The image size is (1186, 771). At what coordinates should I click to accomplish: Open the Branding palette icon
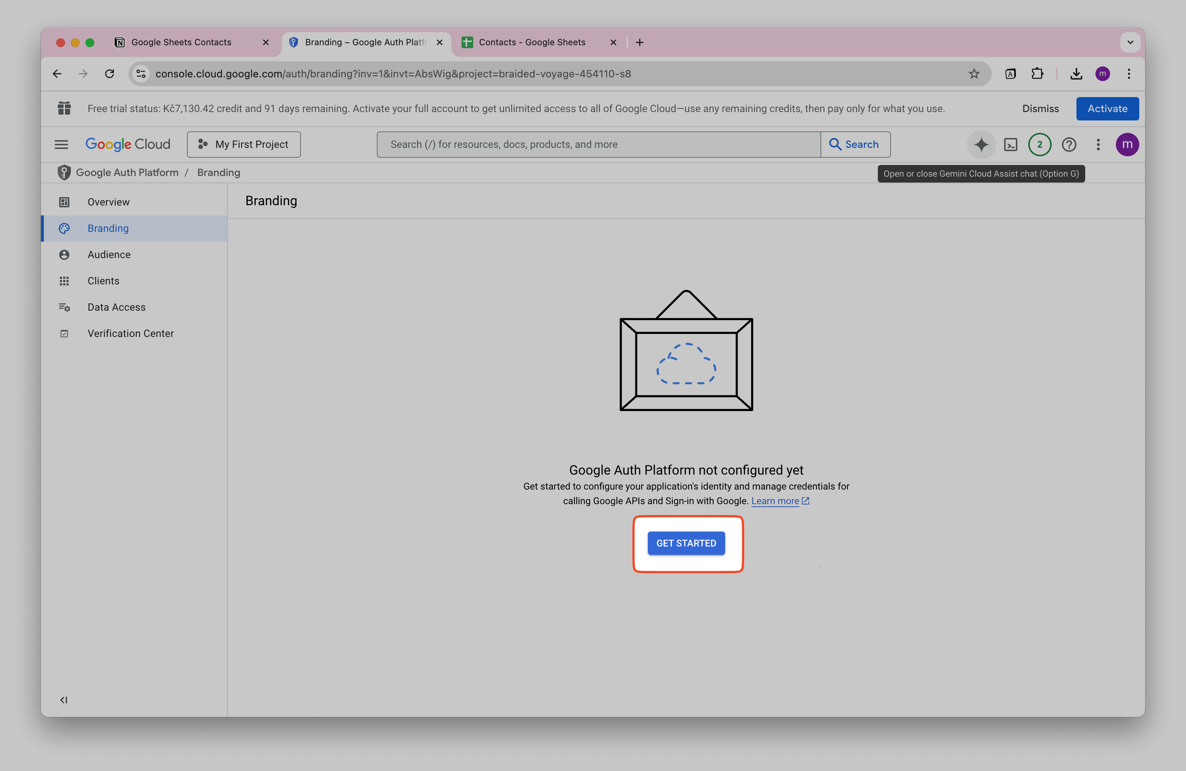pos(64,228)
